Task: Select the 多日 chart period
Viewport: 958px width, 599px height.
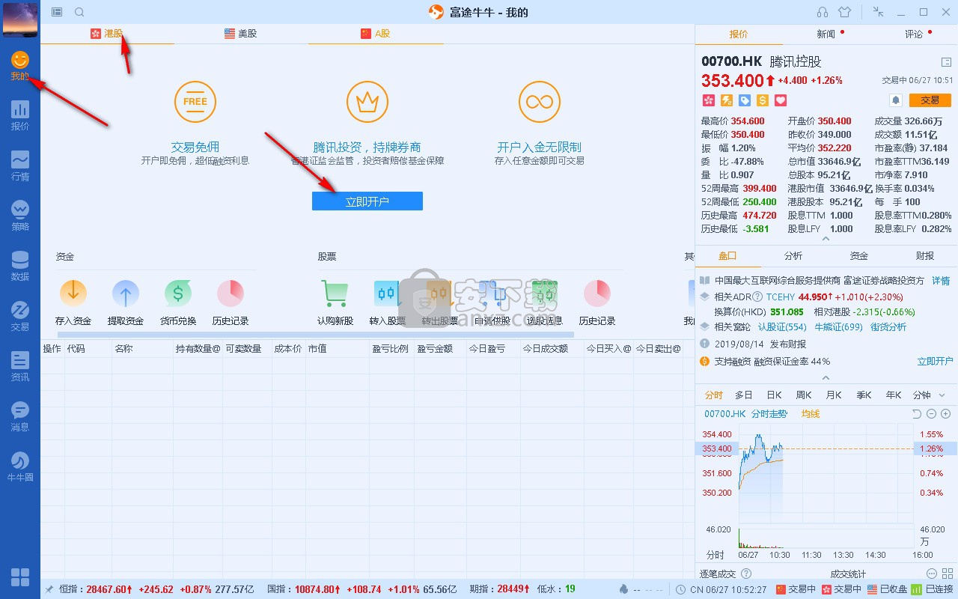Action: (743, 395)
